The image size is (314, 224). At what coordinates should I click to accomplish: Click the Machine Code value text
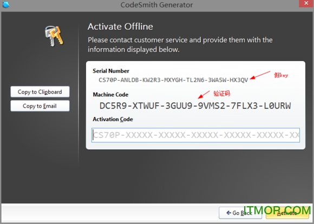tap(195, 106)
